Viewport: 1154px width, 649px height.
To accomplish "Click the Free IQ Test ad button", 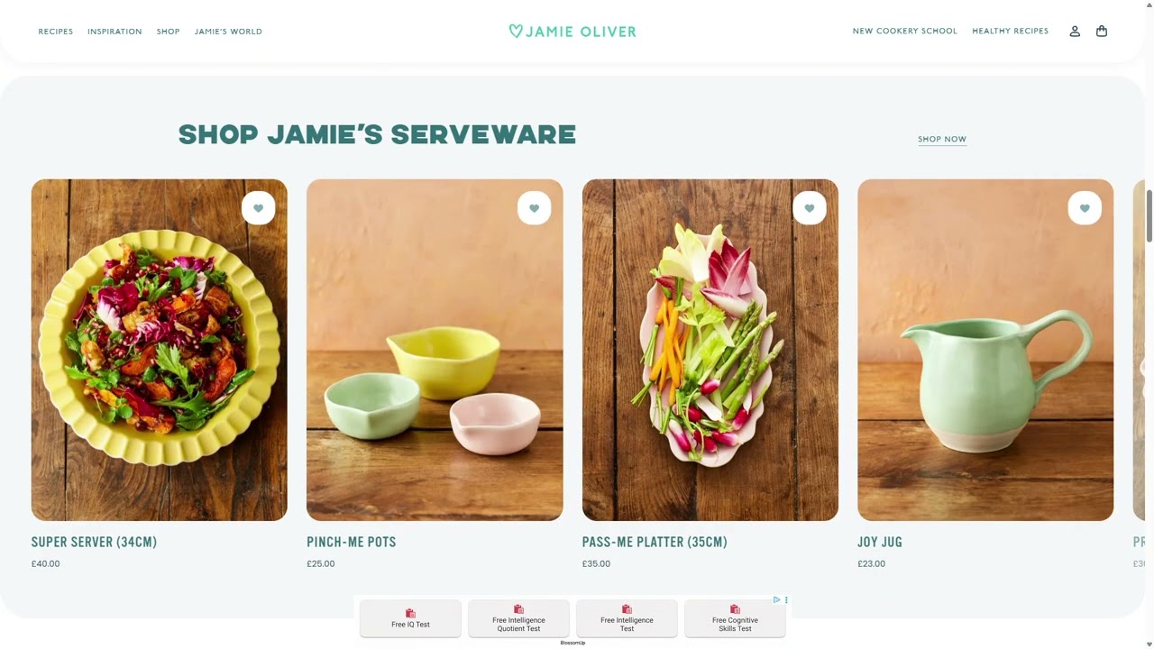I will point(410,619).
